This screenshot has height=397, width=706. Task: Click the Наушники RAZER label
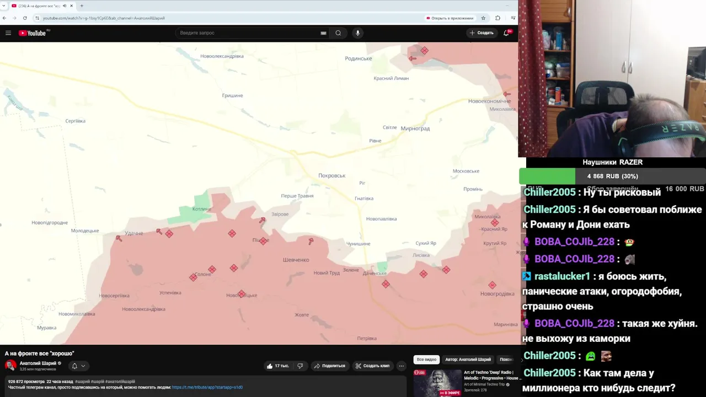click(x=612, y=162)
